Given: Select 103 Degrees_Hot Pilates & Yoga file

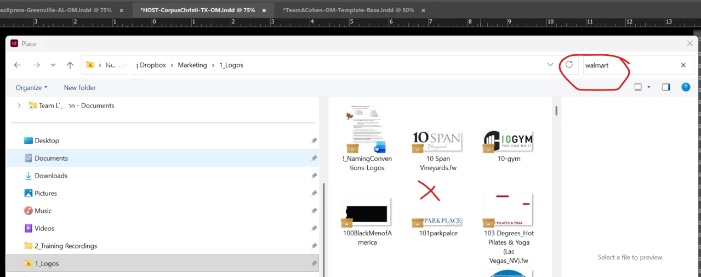Looking at the screenshot, I should coord(509,229).
